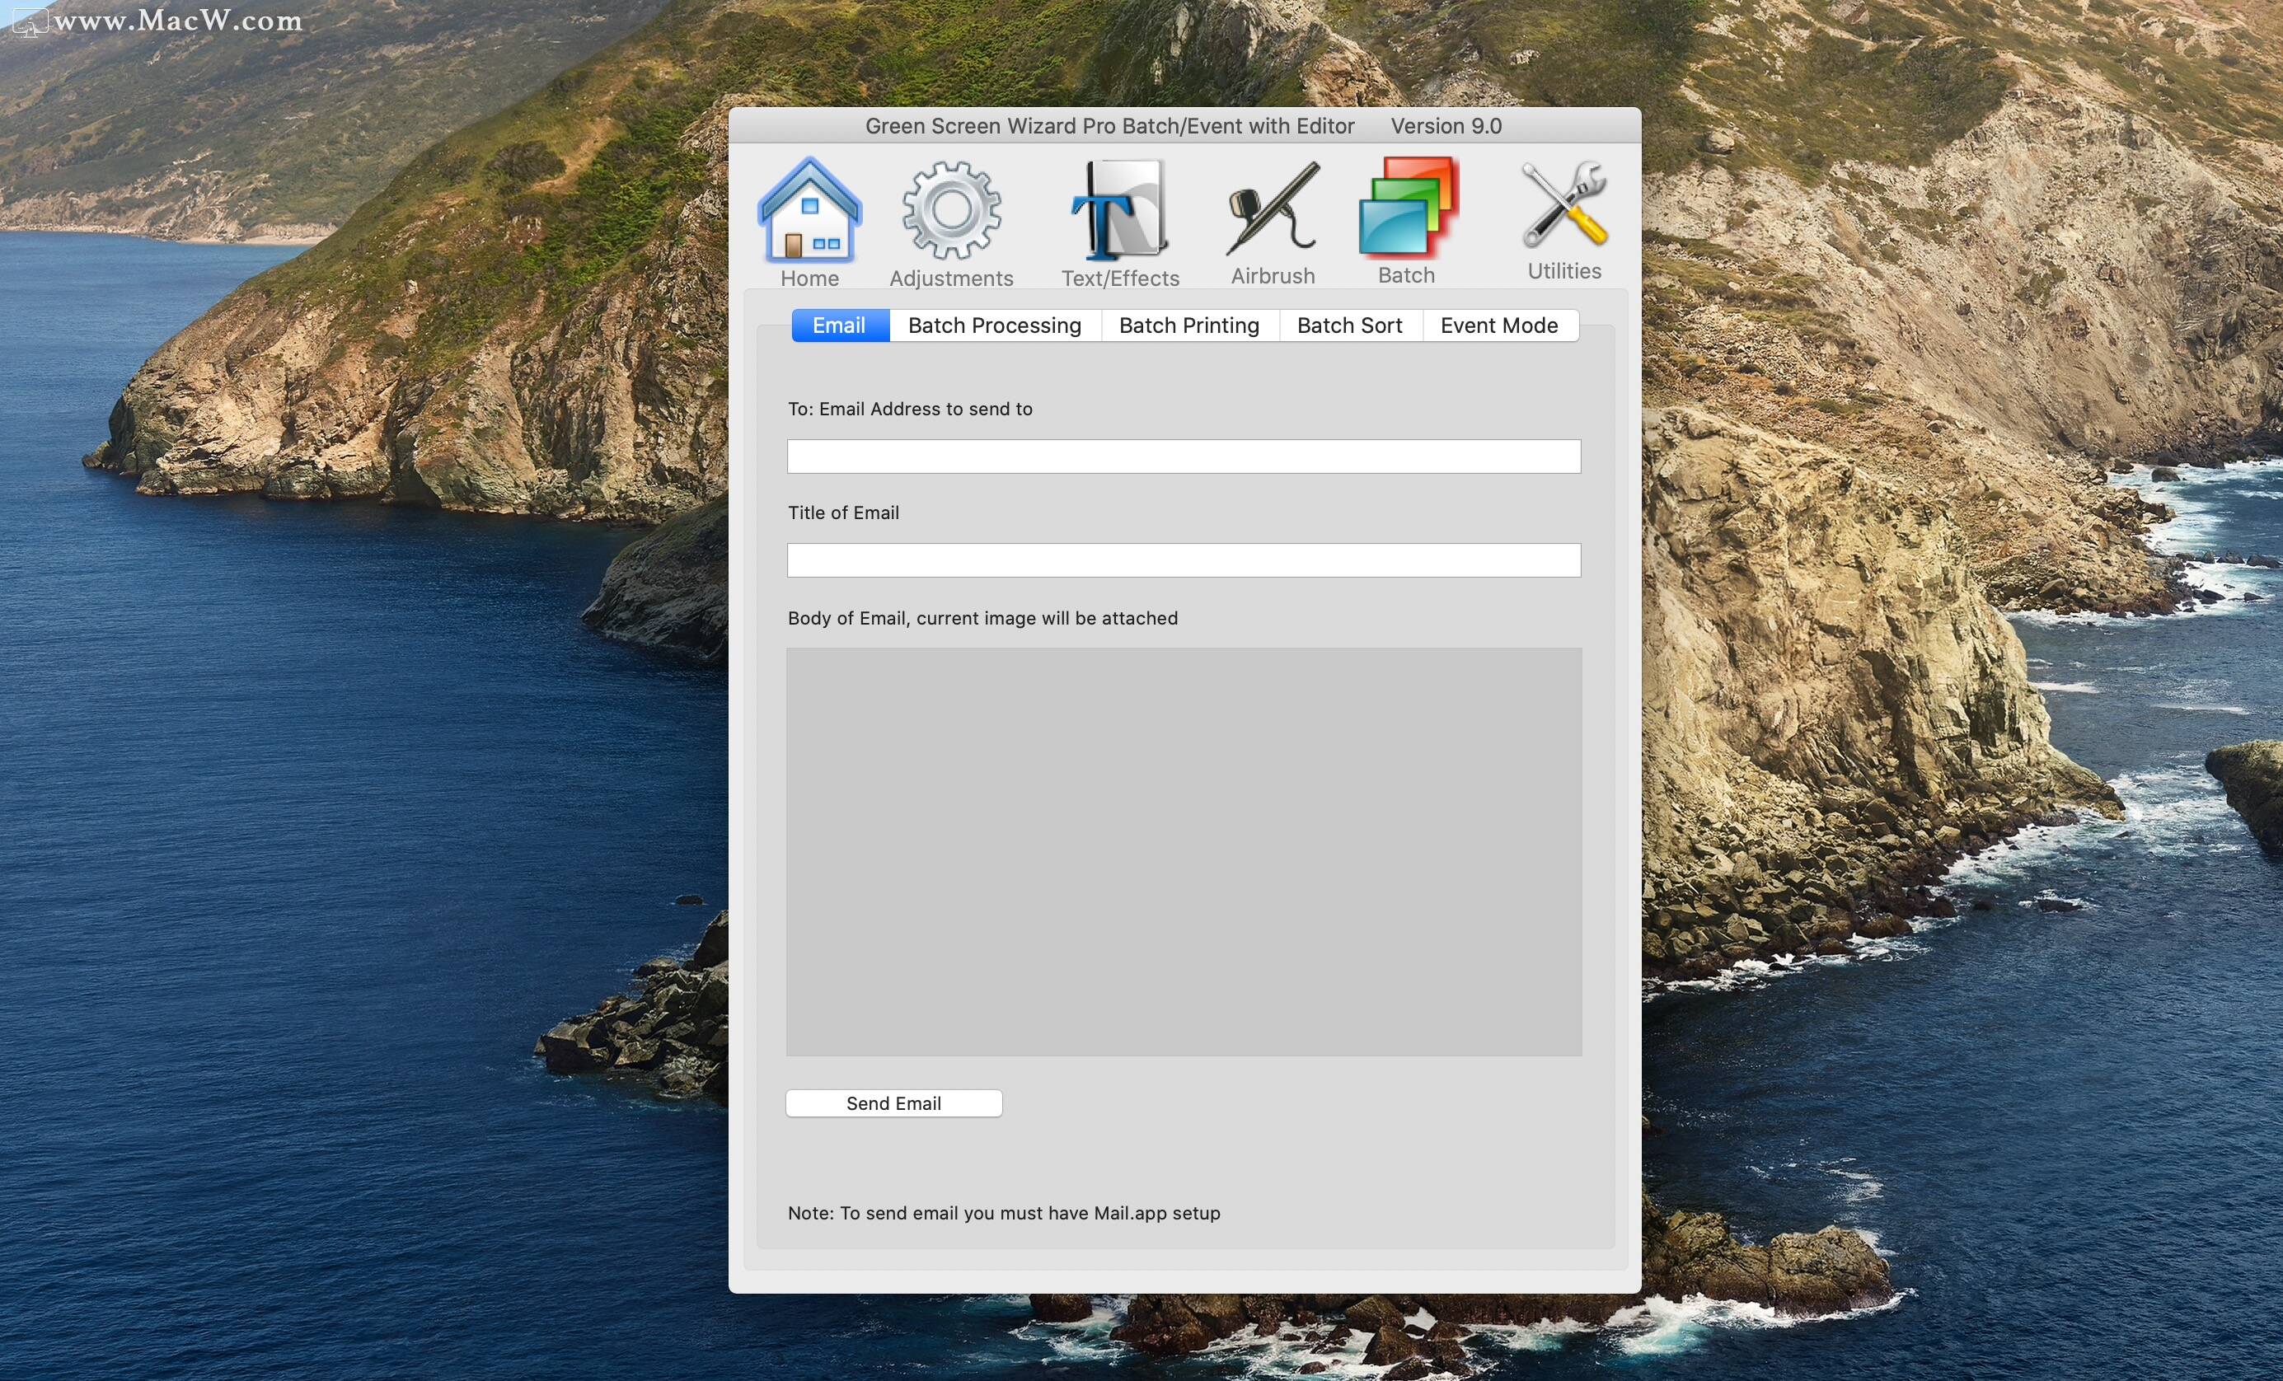
Task: Expand the Batch Processing options
Action: (995, 325)
